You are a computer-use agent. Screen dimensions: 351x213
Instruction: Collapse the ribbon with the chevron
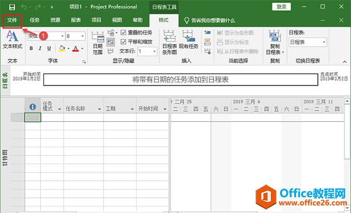pos(345,62)
